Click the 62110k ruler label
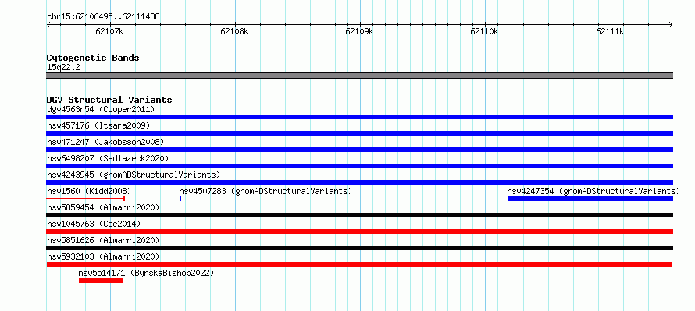695x311 pixels. [484, 31]
